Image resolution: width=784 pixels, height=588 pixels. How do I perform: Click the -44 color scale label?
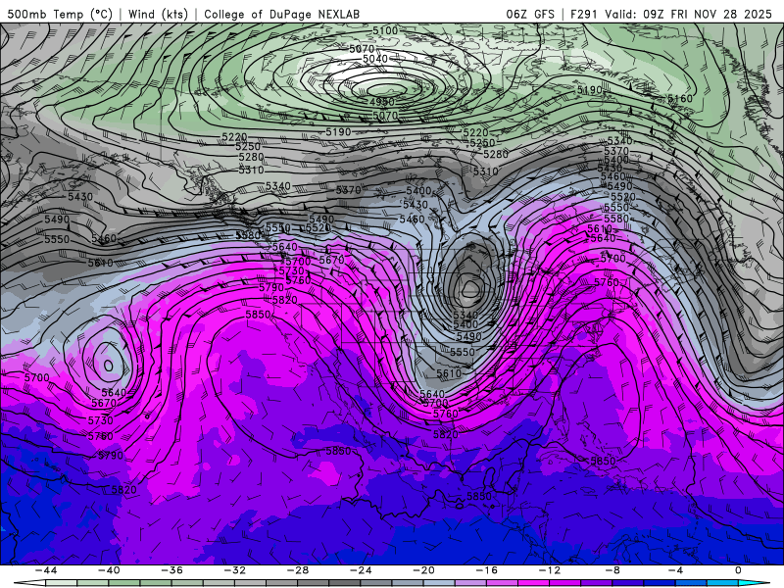46,570
